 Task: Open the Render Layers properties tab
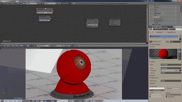coord(156,29)
